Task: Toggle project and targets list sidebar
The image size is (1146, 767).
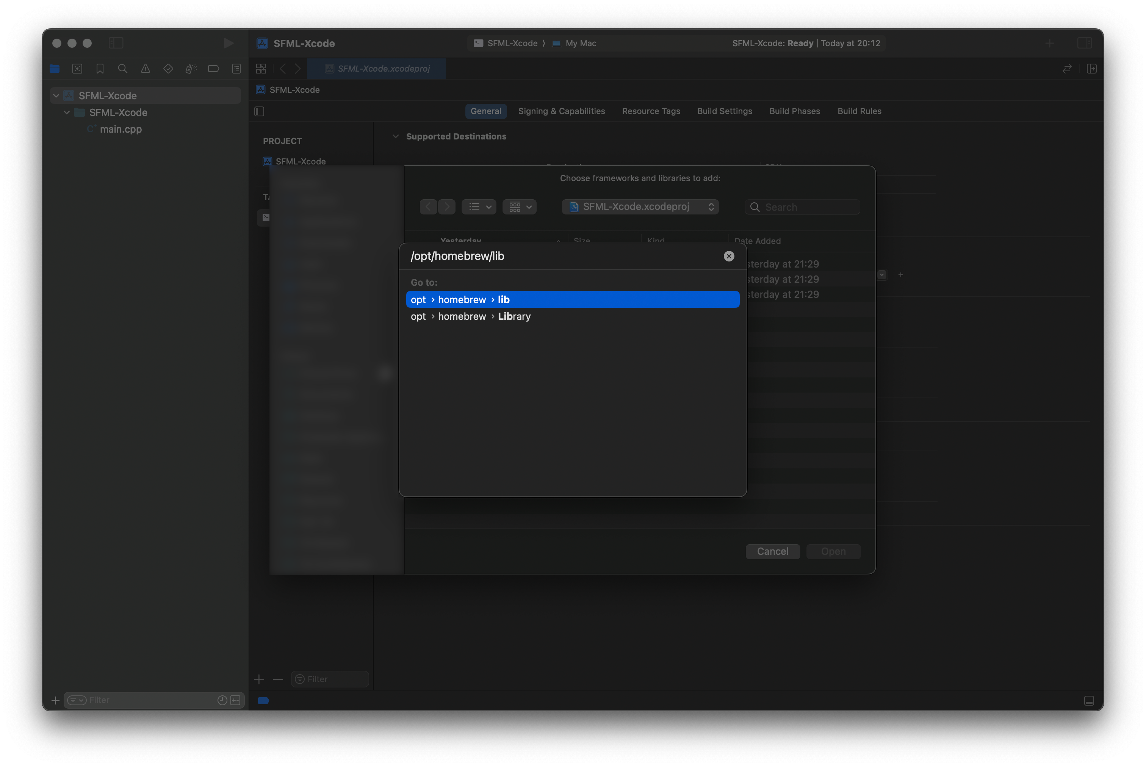Action: tap(260, 111)
